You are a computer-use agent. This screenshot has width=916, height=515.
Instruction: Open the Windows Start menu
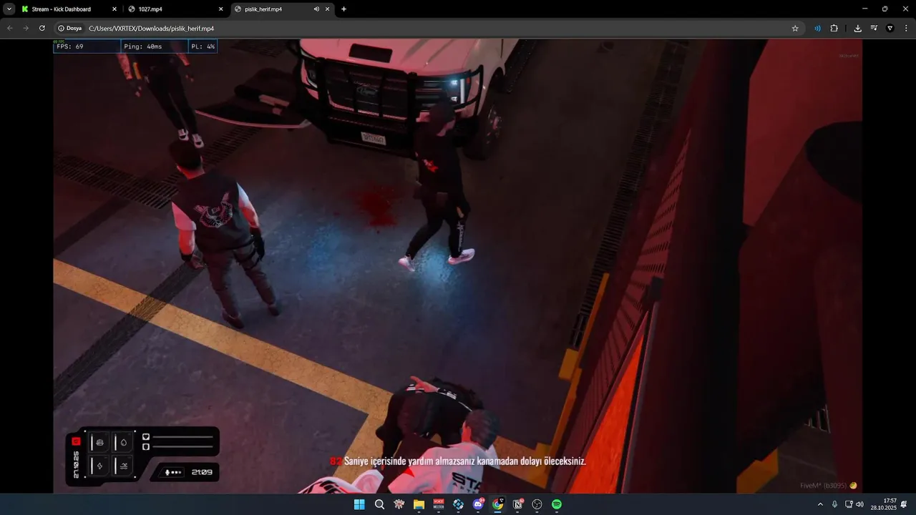[x=359, y=504]
